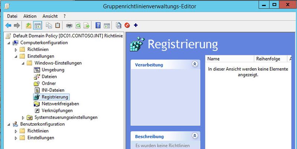Click the Beschreibung panel header
Image resolution: width=297 pixels, height=149 pixels.
[165, 136]
